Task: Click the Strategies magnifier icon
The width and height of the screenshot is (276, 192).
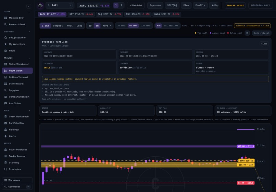Action: [5, 169]
